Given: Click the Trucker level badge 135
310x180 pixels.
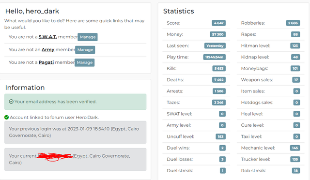Looking at the screenshot, I should pos(295,159).
